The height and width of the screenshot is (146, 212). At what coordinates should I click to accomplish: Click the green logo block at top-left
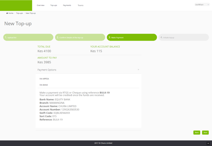[x=16, y=6]
